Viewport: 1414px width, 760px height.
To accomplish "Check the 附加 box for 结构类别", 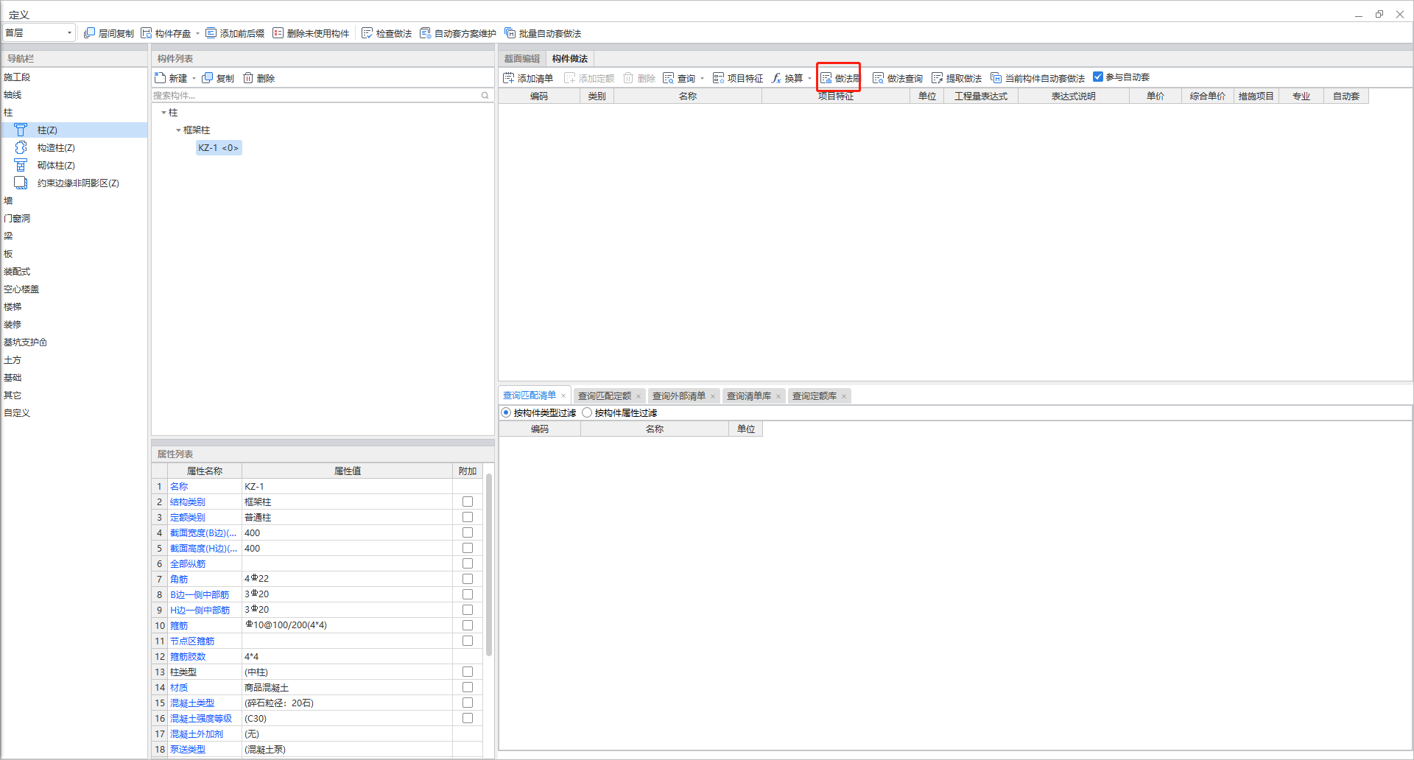I will click(x=468, y=502).
